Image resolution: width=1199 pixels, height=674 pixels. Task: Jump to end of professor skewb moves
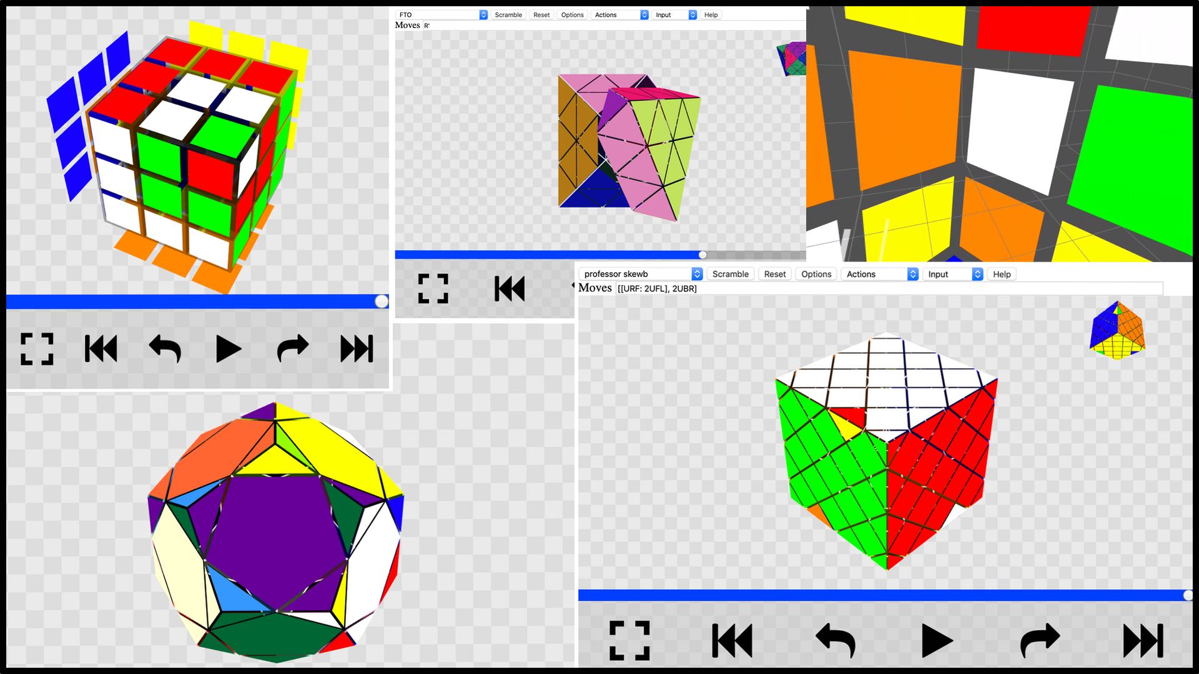pos(1143,640)
